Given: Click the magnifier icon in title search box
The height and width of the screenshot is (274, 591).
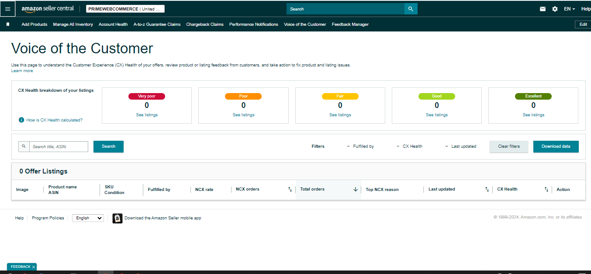Looking at the screenshot, I should coord(24,146).
